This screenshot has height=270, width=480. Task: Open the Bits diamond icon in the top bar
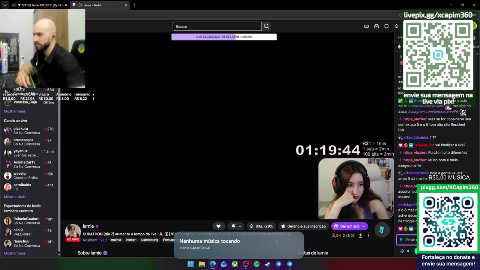click(396, 26)
